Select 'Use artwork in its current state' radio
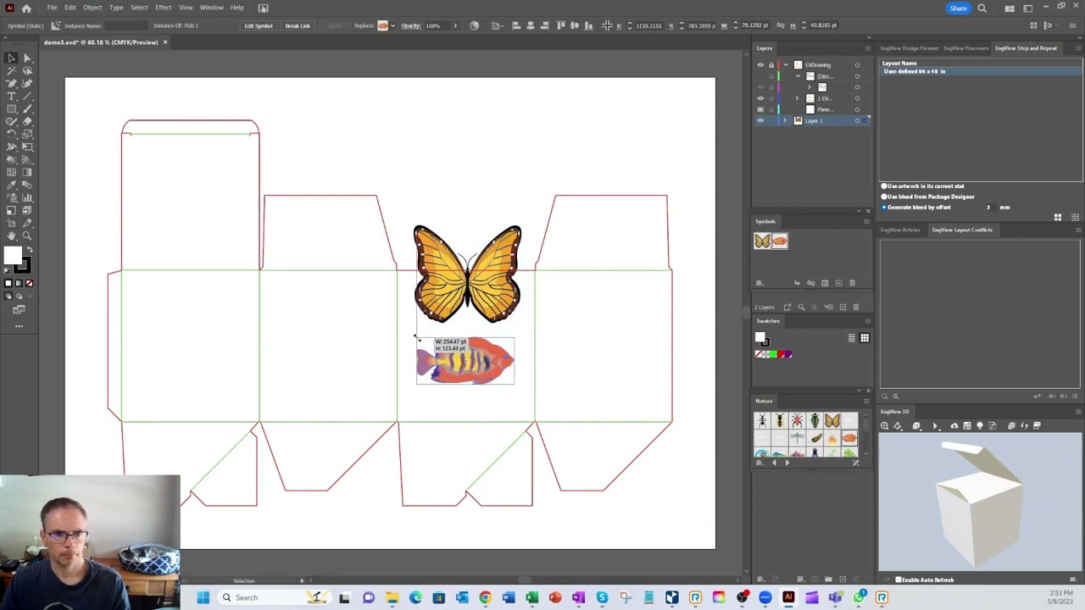The image size is (1085, 610). coord(884,186)
